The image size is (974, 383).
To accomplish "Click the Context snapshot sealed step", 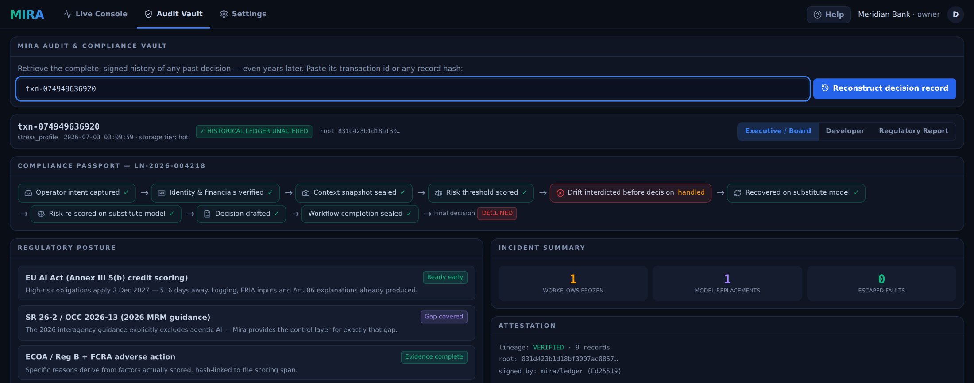I will coord(354,193).
